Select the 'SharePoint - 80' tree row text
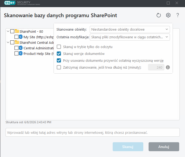The width and height of the screenshot is (185, 157). 31,31
